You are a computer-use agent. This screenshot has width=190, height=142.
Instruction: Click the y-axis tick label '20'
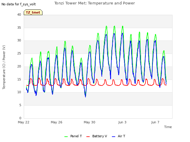(x=19, y=66)
